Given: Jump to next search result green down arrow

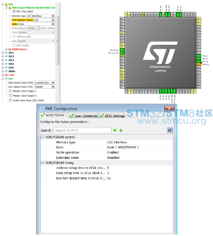Looking at the screenshot, I should pyautogui.click(x=115, y=130).
